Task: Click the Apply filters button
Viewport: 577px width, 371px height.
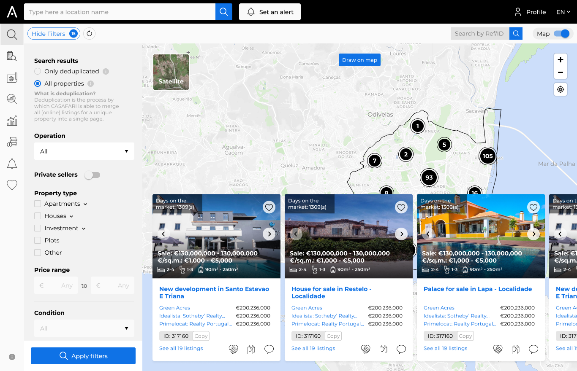Action: pyautogui.click(x=83, y=356)
